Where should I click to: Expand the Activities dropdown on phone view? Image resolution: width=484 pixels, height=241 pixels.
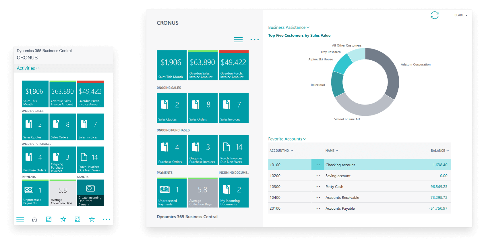tap(28, 68)
